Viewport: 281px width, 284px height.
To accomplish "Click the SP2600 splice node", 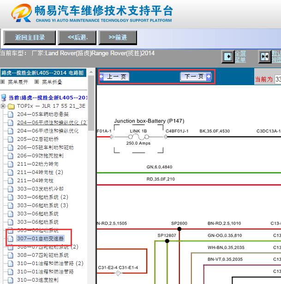I will click(x=179, y=229).
